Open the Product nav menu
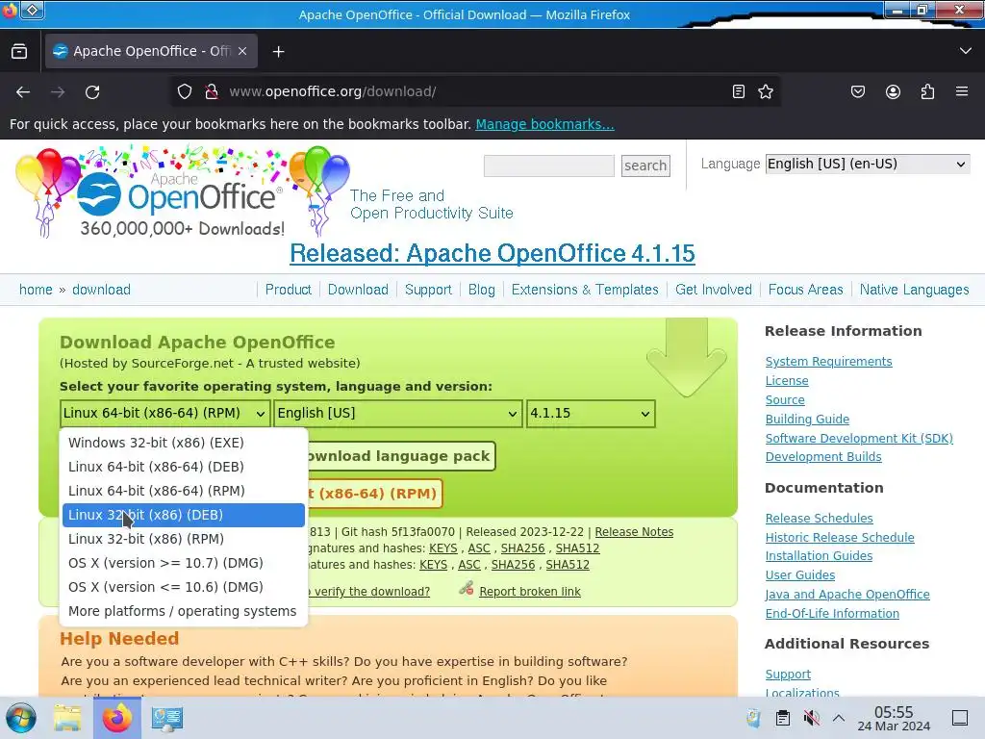This screenshot has height=739, width=985. pyautogui.click(x=289, y=290)
